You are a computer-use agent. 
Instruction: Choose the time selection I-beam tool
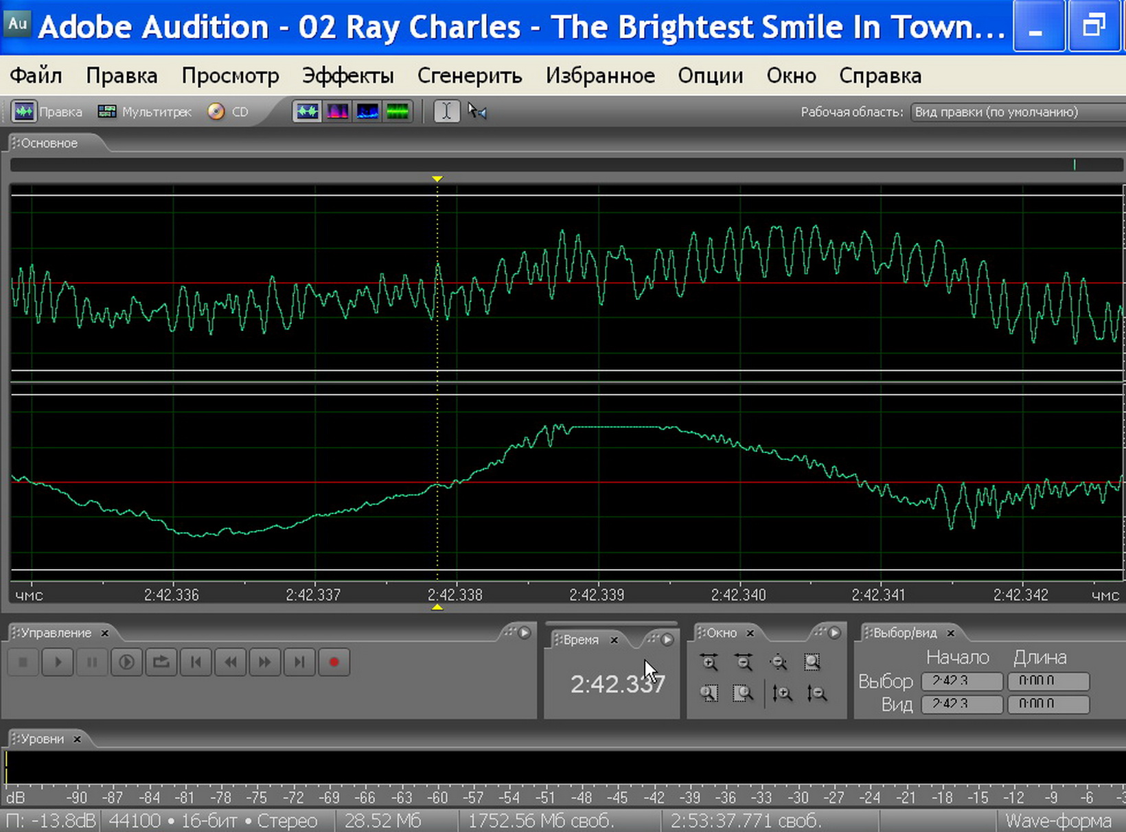(446, 111)
